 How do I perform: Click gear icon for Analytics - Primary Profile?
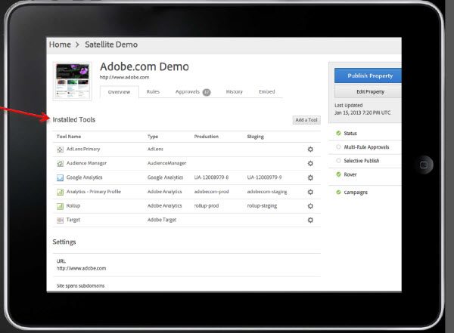pyautogui.click(x=310, y=192)
